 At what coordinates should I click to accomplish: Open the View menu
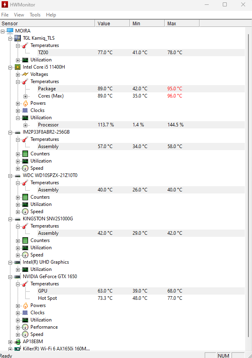pyautogui.click(x=19, y=15)
